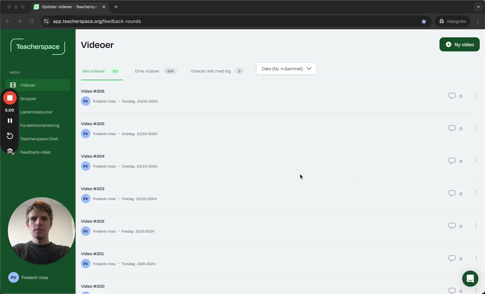Open Chrome three-dot browser menu
This screenshot has height=294, width=485.
(478, 21)
